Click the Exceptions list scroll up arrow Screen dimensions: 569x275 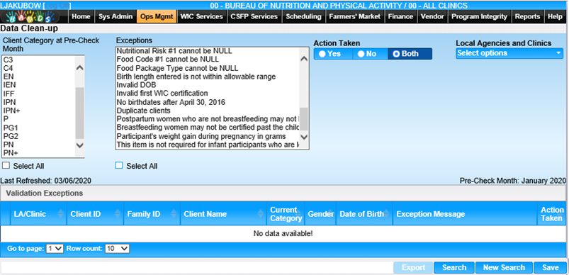[304, 59]
